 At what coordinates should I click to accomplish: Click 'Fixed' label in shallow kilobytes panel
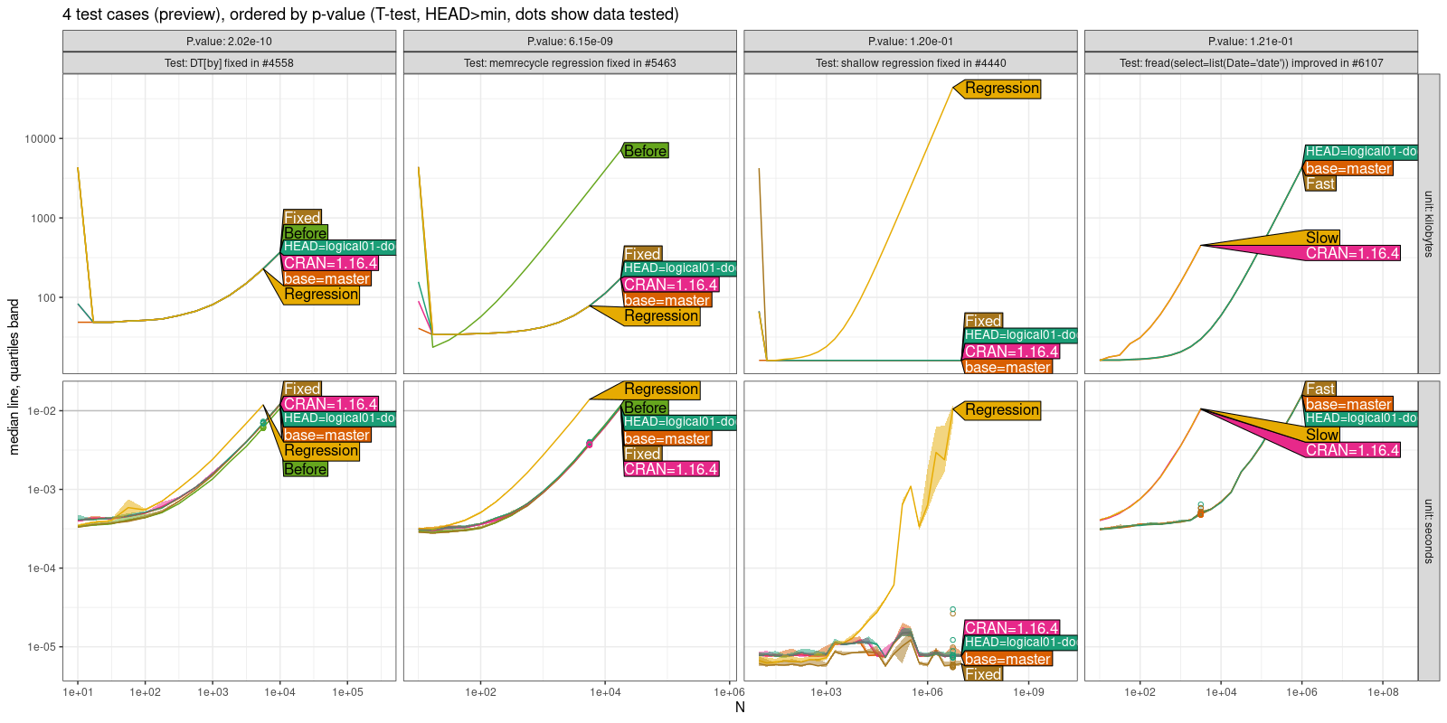[983, 321]
